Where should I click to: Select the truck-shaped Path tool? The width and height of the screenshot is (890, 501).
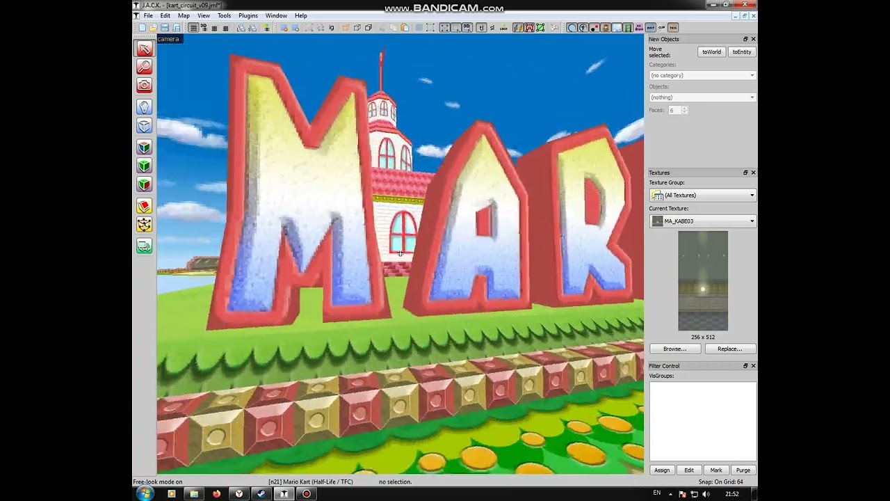145,246
